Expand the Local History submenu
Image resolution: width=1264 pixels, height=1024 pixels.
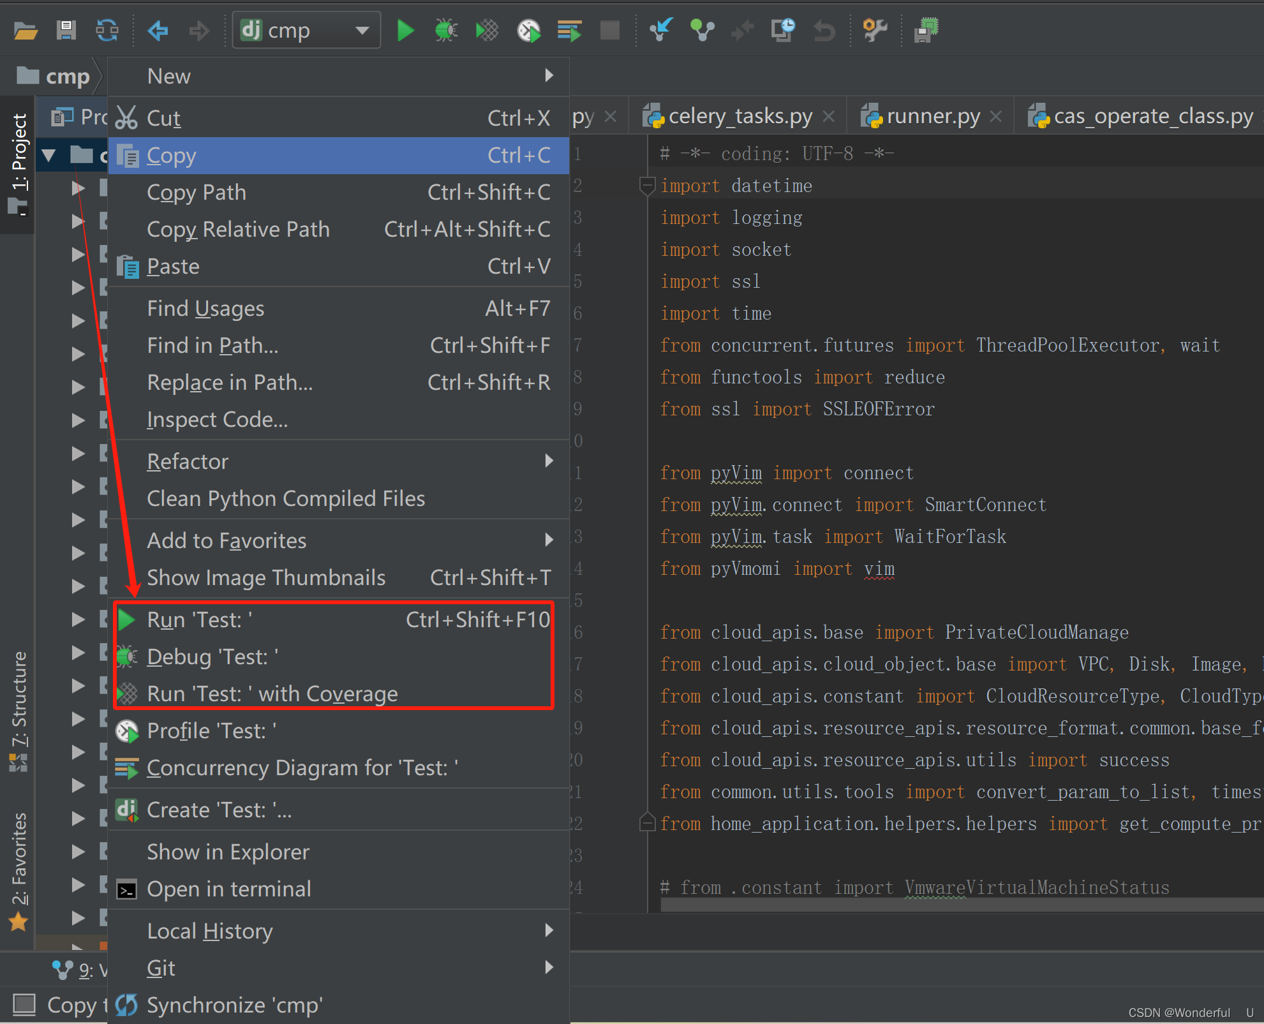[339, 931]
